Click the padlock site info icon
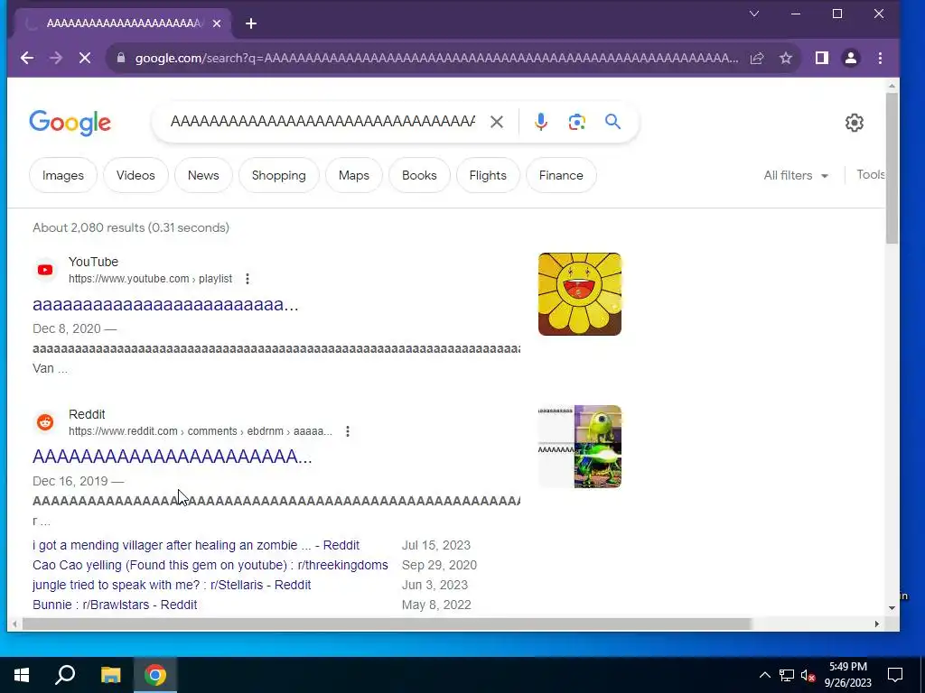This screenshot has height=693, width=925. point(121,58)
